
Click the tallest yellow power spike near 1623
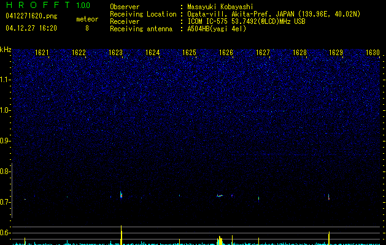click(x=121, y=235)
